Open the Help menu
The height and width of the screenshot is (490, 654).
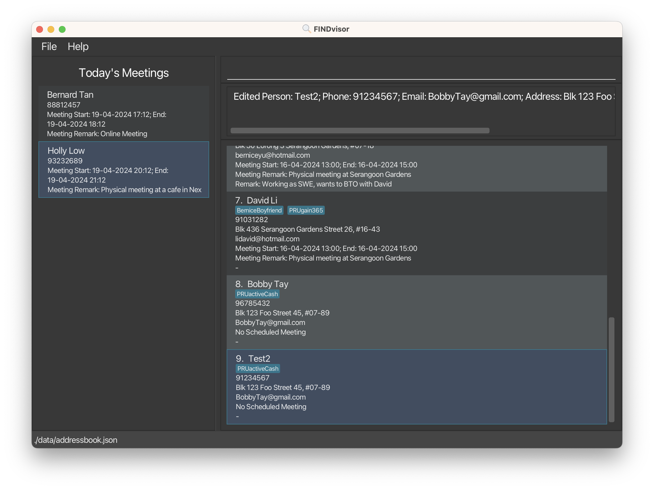tap(78, 46)
